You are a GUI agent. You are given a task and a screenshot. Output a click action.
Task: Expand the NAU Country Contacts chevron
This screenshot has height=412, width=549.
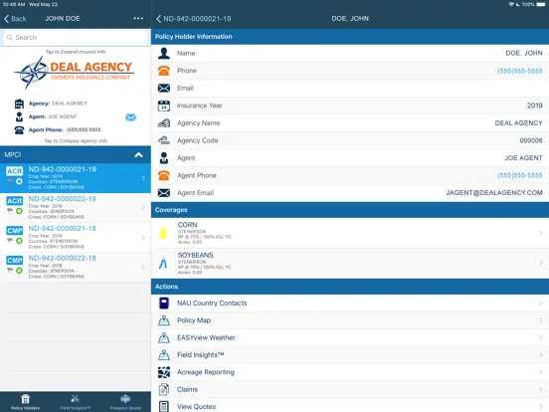[541, 304]
